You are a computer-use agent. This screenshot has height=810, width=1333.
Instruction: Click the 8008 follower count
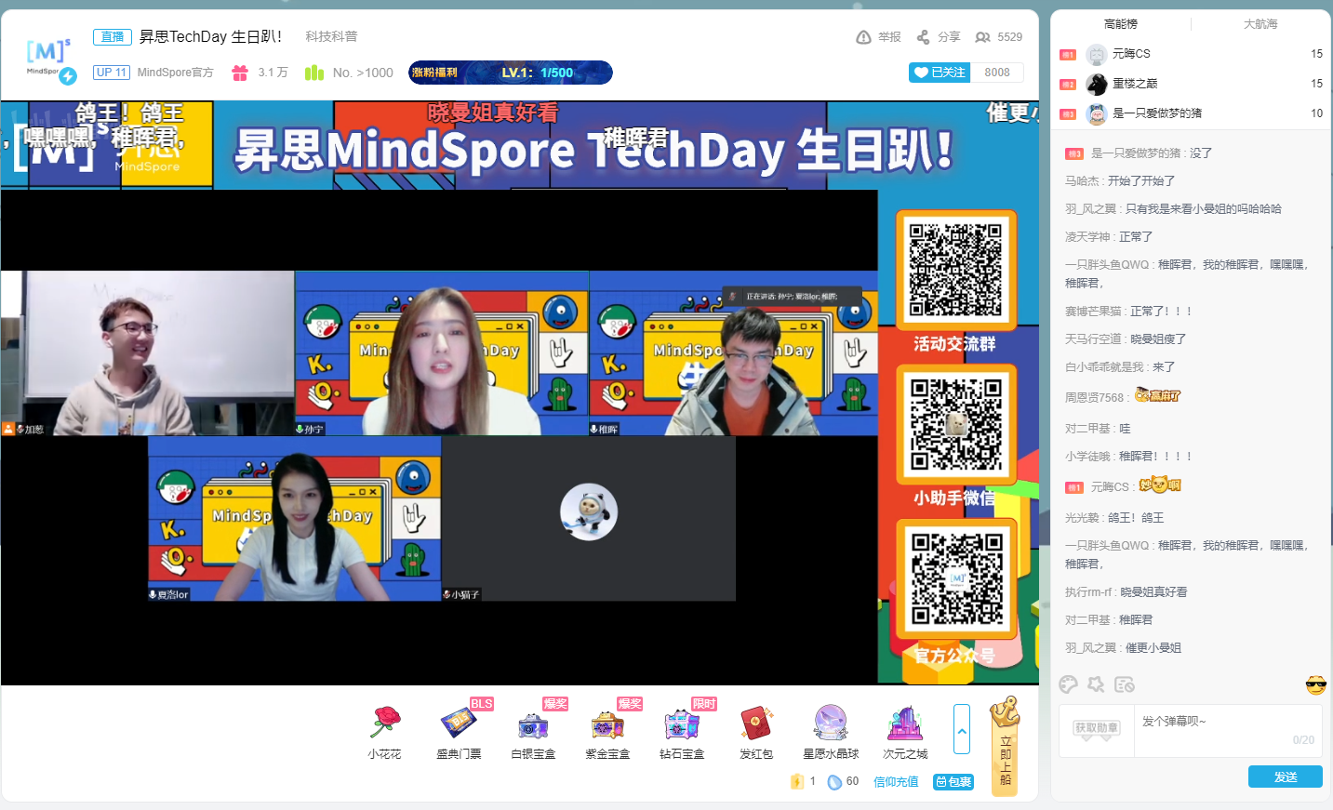point(997,73)
